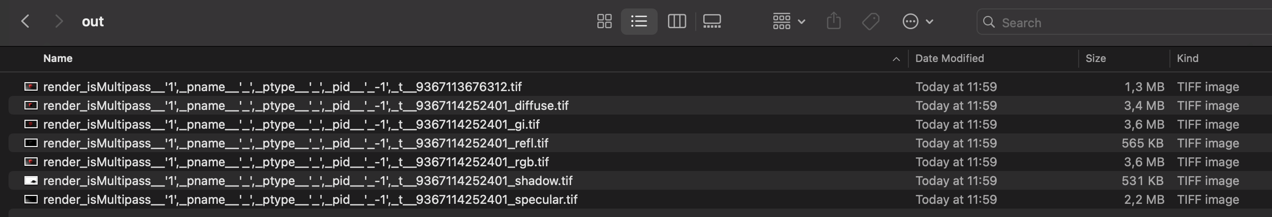Click the Share icon
This screenshot has height=217, width=1272.
pos(834,21)
